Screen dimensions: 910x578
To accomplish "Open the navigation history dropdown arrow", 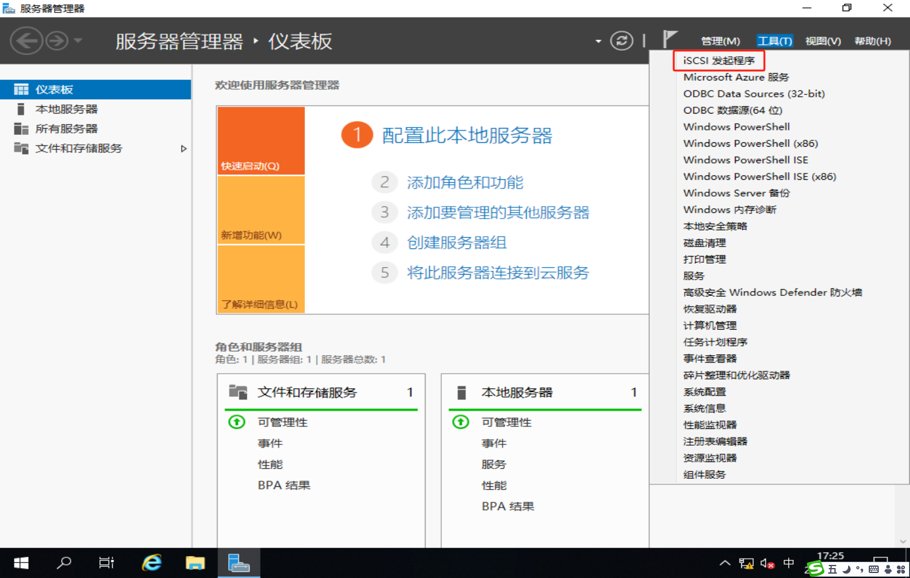I will coord(78,41).
